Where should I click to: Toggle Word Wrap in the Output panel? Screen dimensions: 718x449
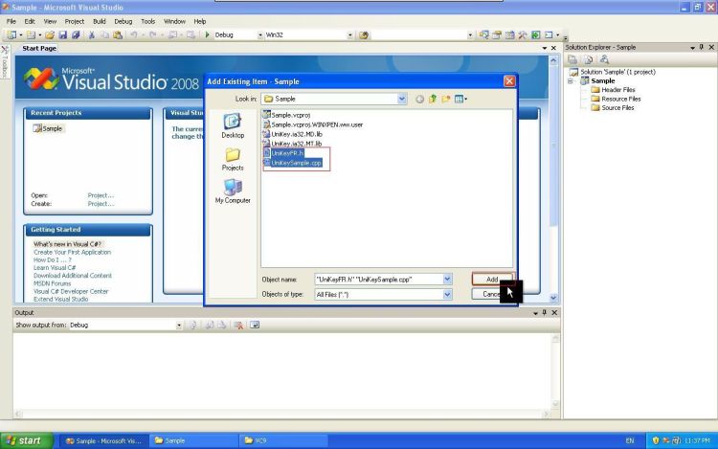pos(255,325)
